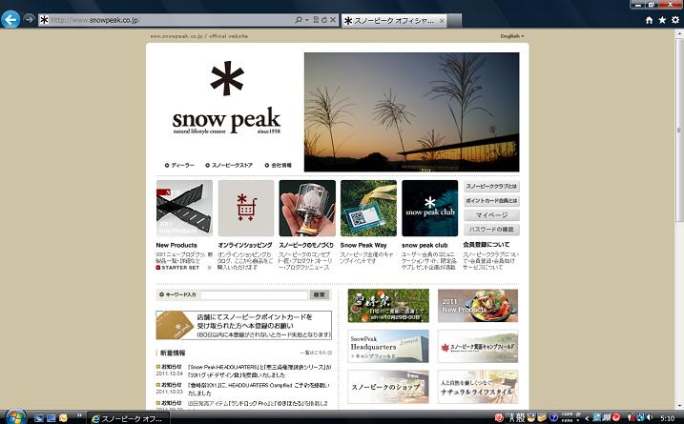Click the オンラインショッピング heading link
684x424 pixels.
tap(245, 245)
